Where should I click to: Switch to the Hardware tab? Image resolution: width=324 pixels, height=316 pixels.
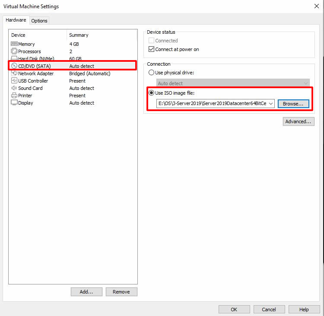(x=16, y=20)
